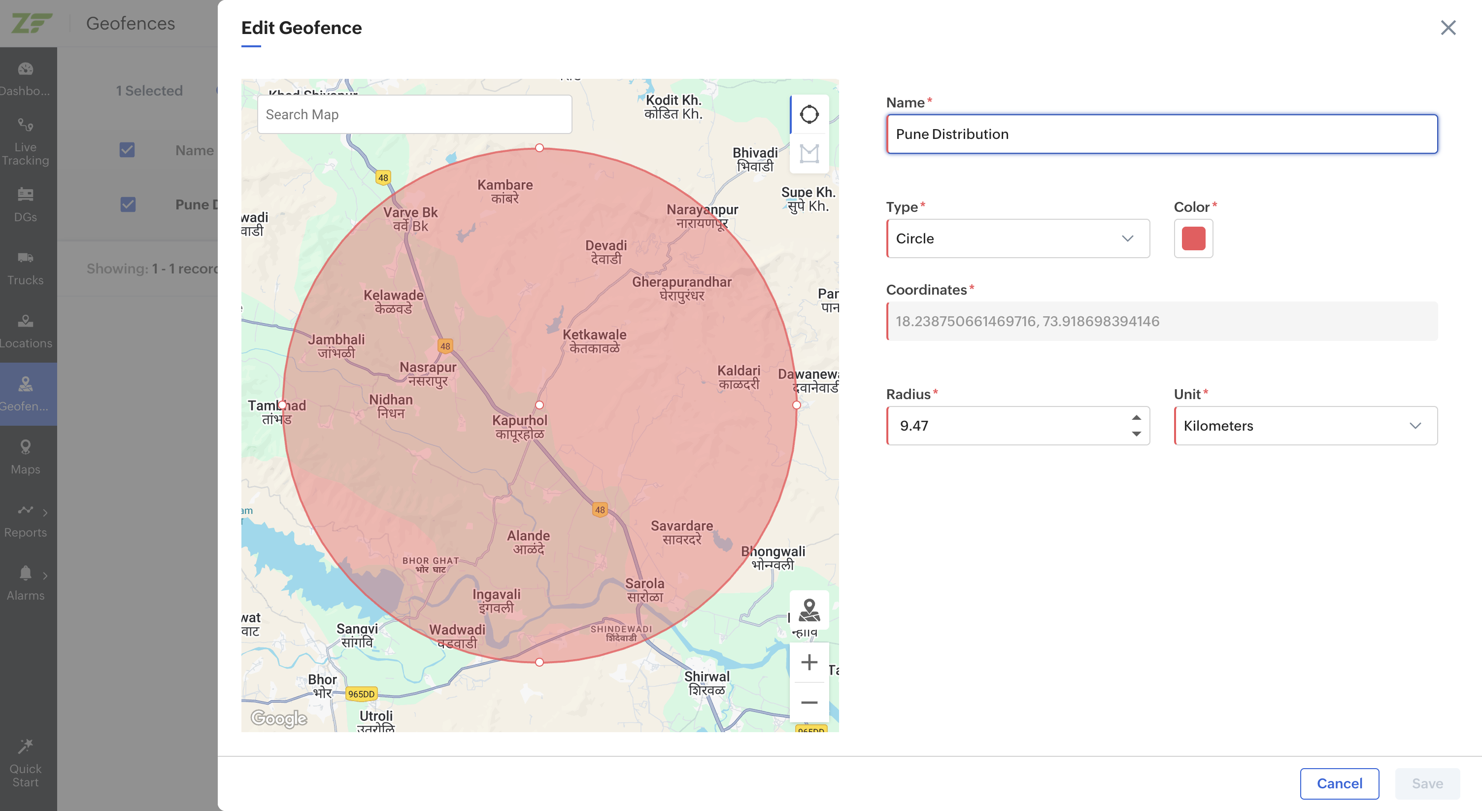Viewport: 1482px width, 811px height.
Task: Click the Cancel button
Action: coord(1339,783)
